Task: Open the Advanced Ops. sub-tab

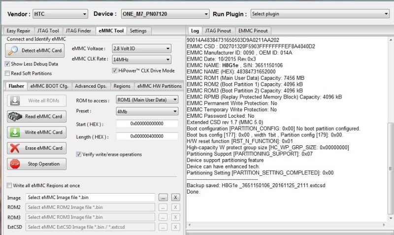Action: (x=91, y=86)
